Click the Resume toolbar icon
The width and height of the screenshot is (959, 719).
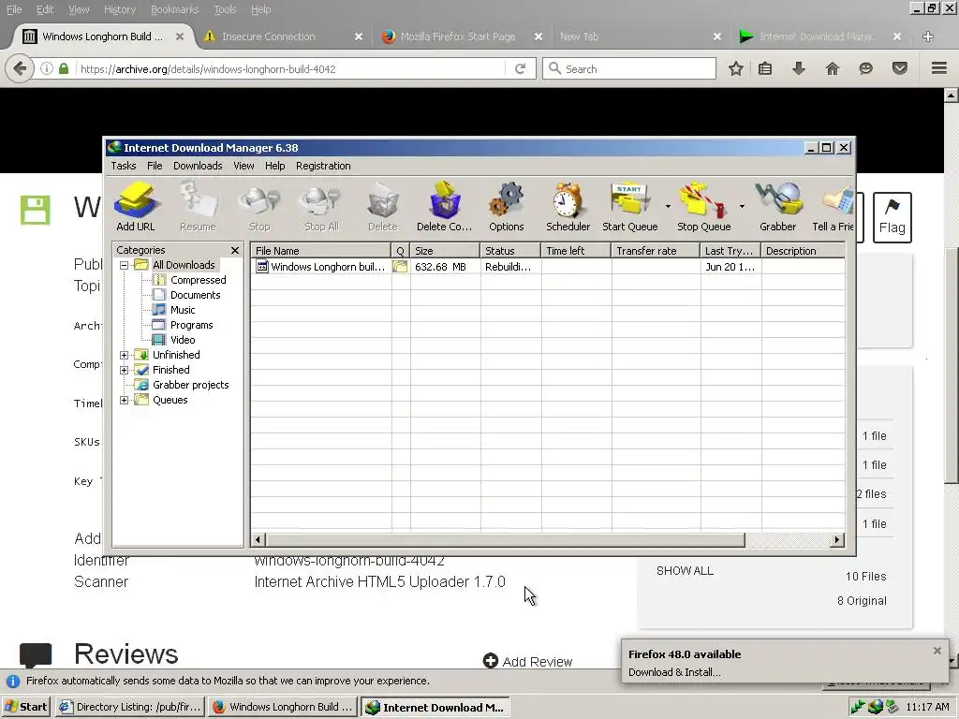coord(198,207)
